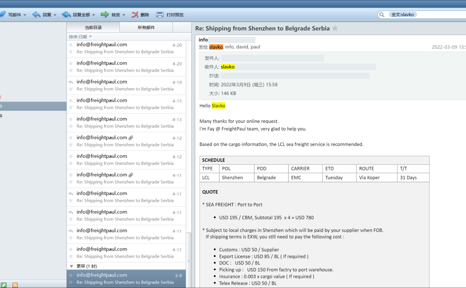466x288 pixels.
Task: Expand the Compose mail dropdown arrow
Action: click(x=25, y=15)
